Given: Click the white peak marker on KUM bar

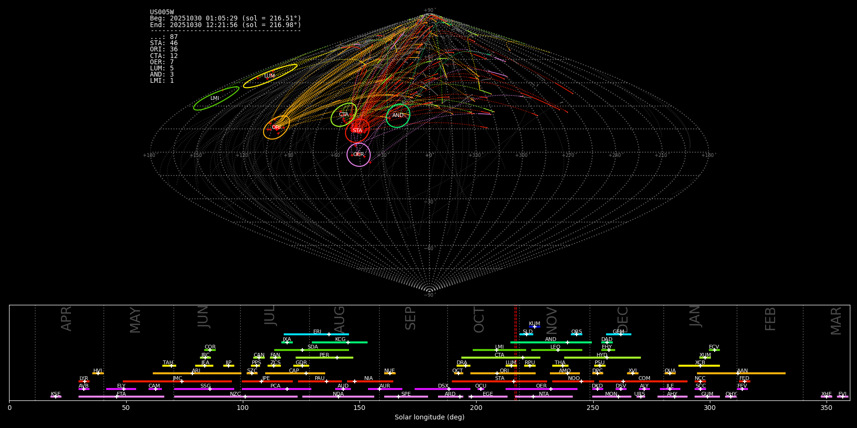Looking at the screenshot, I should pos(534,327).
